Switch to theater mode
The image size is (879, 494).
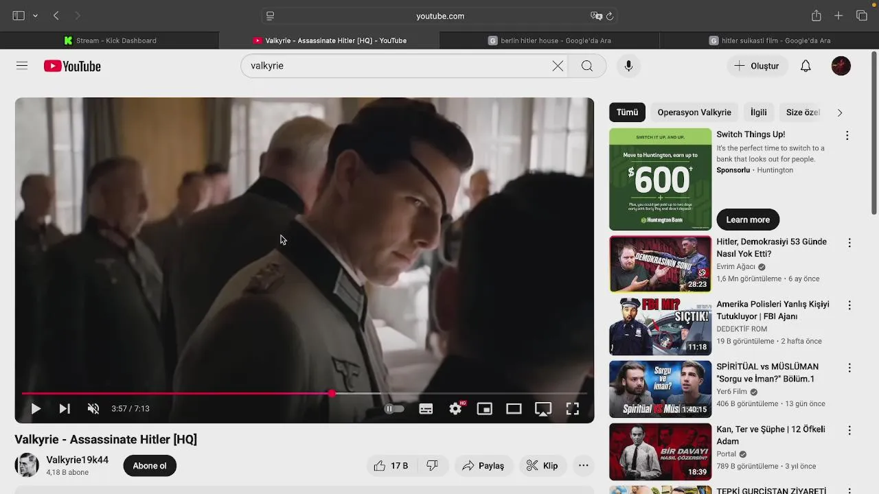(514, 409)
